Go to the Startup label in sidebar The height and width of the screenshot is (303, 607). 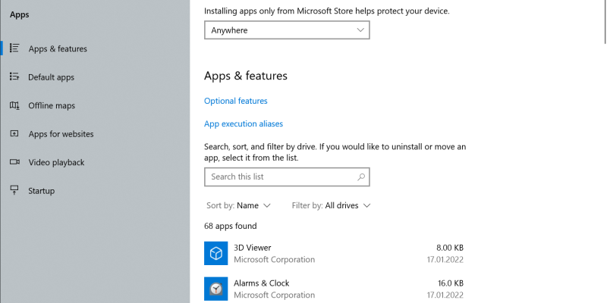42,191
